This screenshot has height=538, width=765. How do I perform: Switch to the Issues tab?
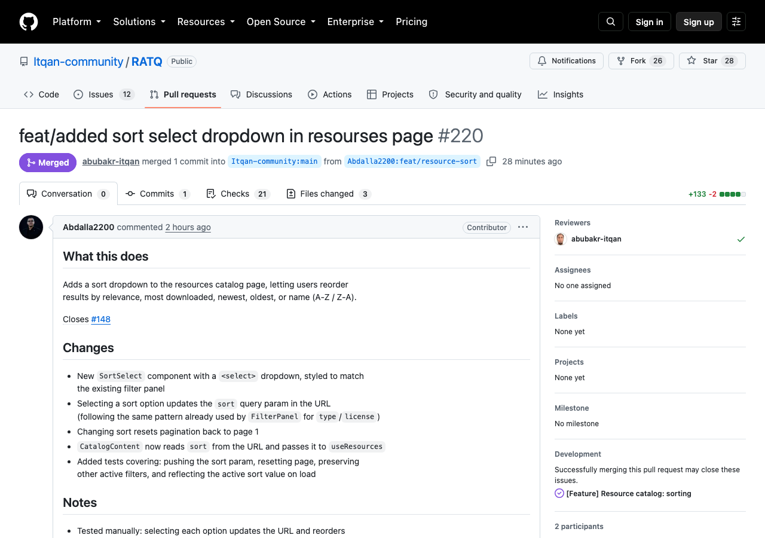click(104, 94)
